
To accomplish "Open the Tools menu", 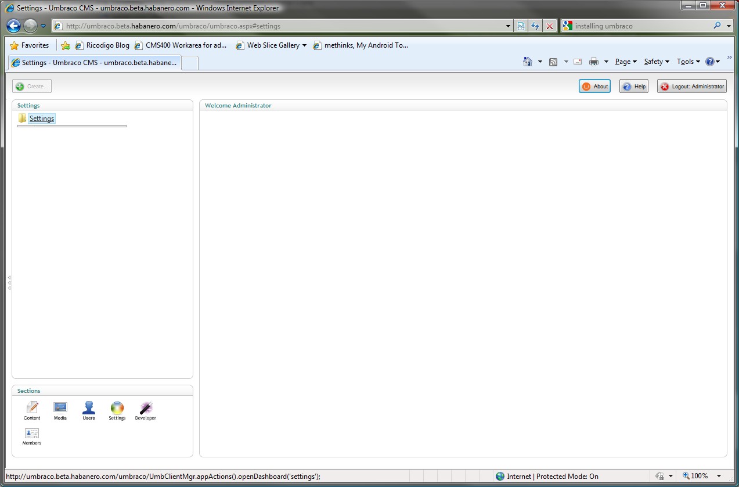I will tap(688, 62).
